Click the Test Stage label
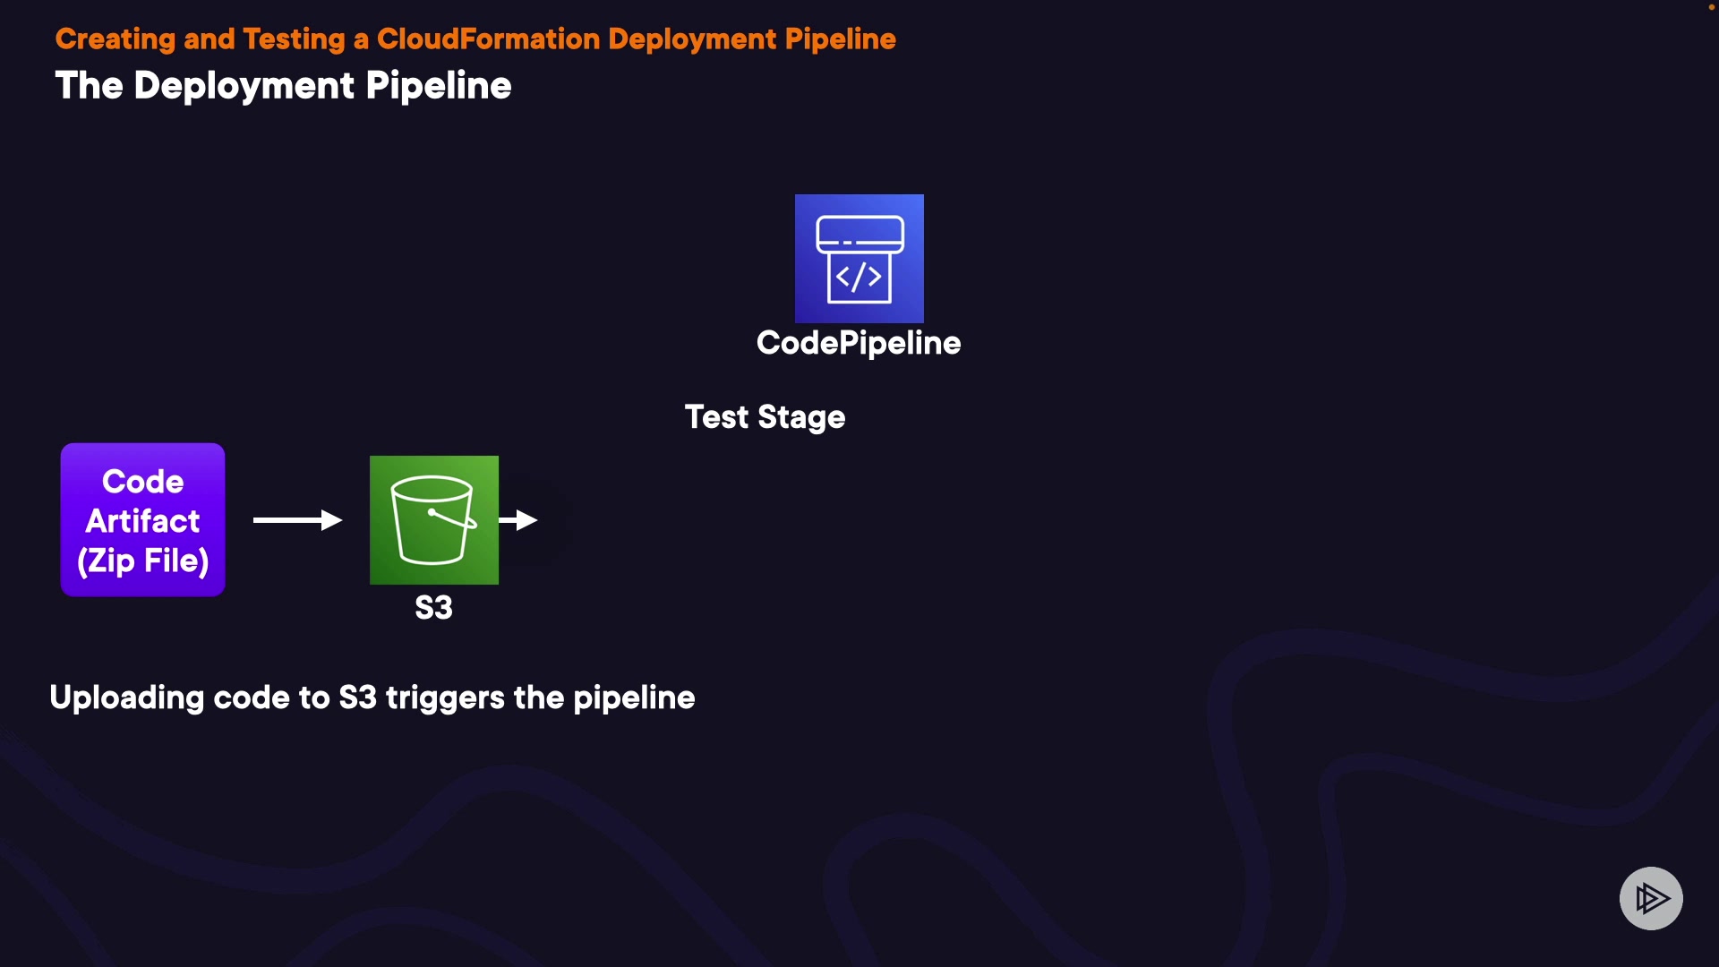This screenshot has height=967, width=1719. click(x=765, y=417)
